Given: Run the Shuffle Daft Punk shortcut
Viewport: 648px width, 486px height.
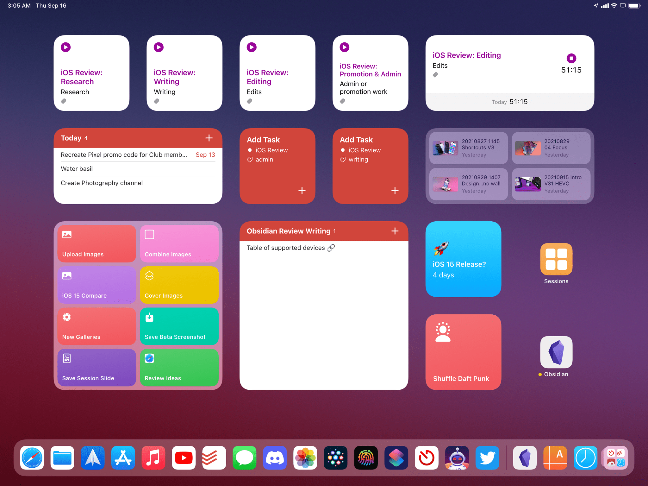Looking at the screenshot, I should (463, 352).
